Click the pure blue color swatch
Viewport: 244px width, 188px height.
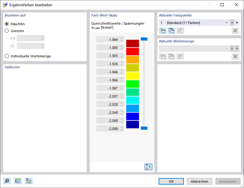click(132, 116)
